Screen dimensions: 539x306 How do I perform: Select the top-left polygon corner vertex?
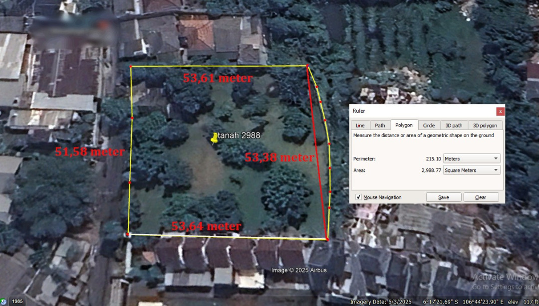[131, 66]
